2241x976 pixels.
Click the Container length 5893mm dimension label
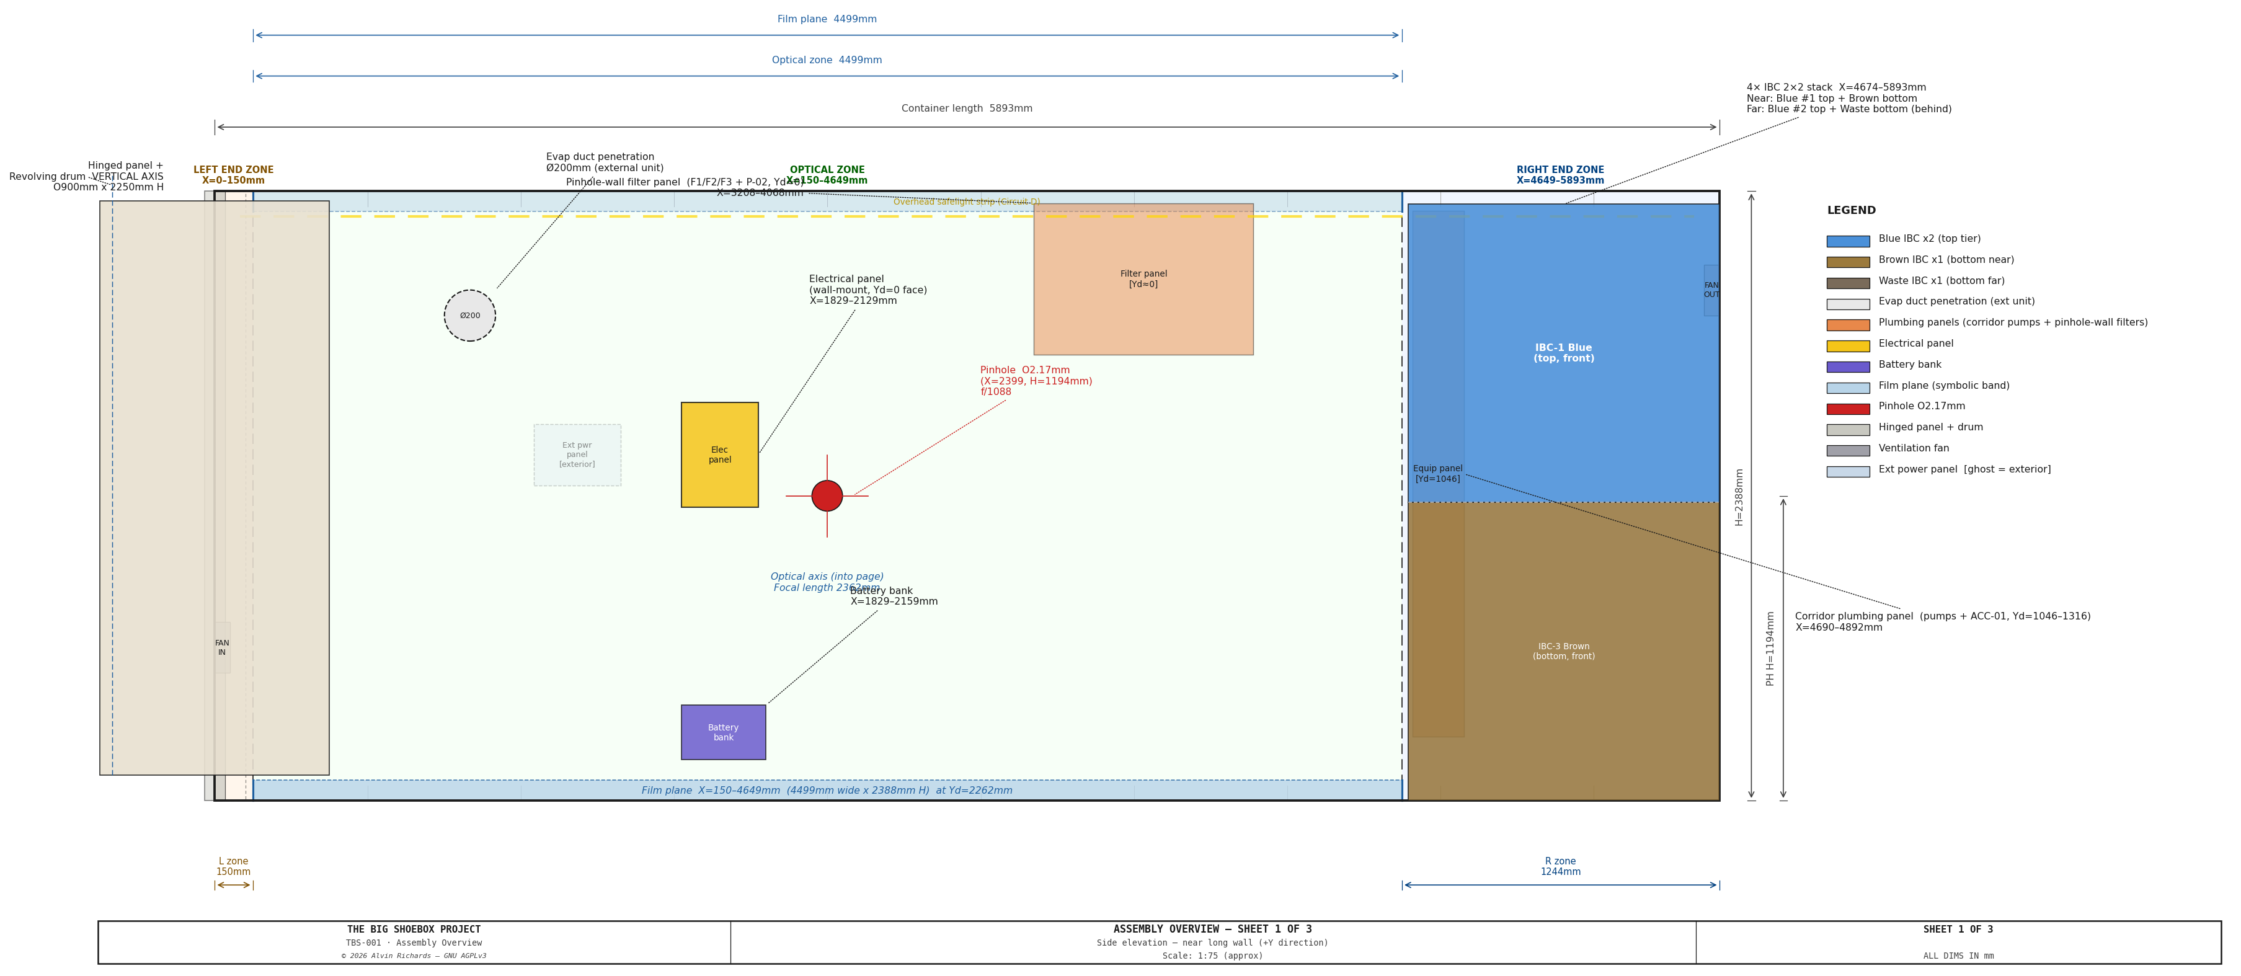coord(967,109)
